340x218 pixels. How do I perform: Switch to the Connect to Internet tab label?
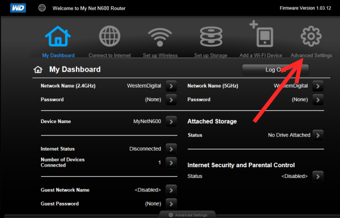[109, 55]
